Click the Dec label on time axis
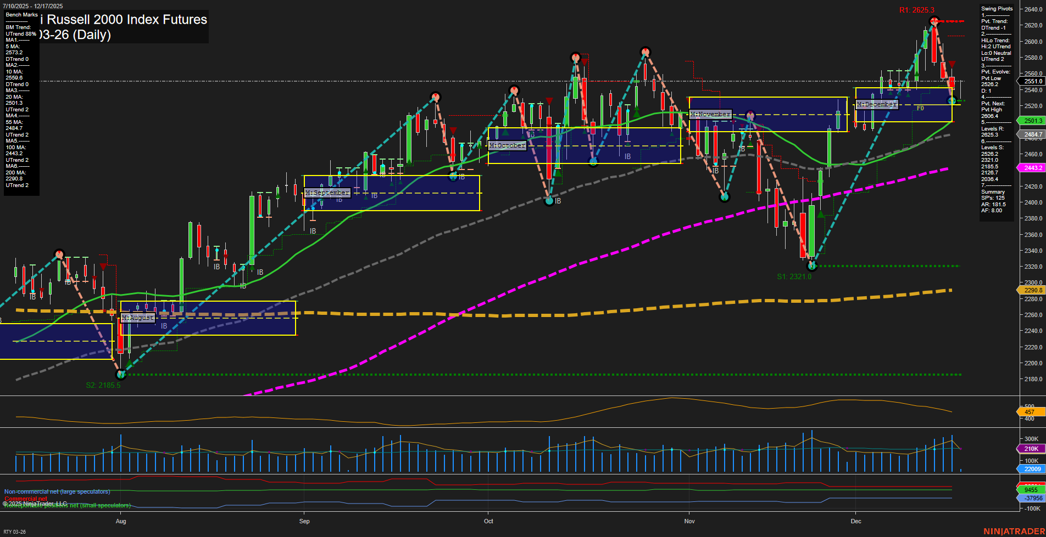 [x=855, y=521]
